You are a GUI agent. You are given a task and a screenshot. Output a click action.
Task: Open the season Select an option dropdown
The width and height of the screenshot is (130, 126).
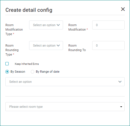click(x=65, y=82)
